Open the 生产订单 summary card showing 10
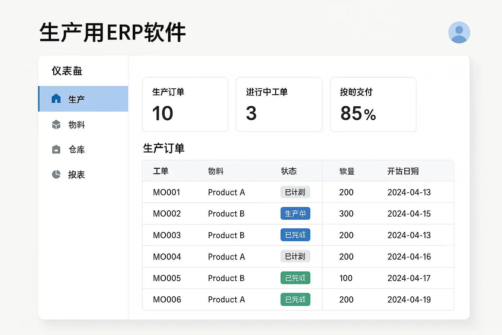The width and height of the screenshot is (502, 335). click(185, 104)
